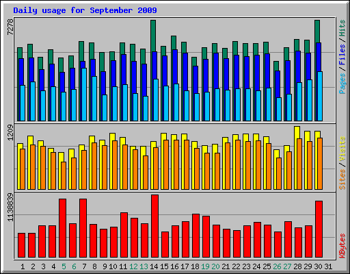350x274 pixels.
Task: Select the orange Sites bar for day 26
Action: [x=279, y=173]
